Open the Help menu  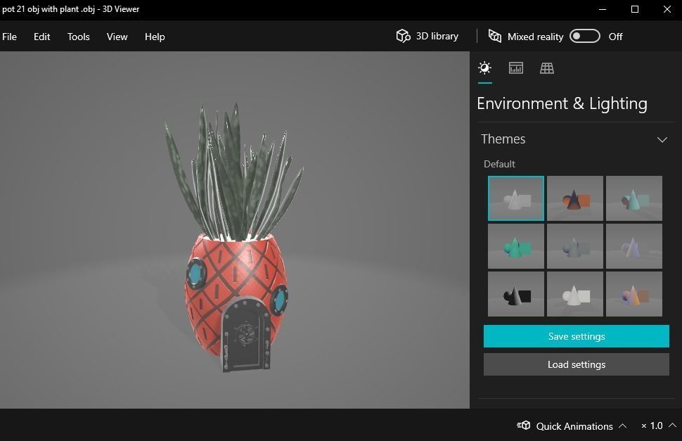pos(155,37)
